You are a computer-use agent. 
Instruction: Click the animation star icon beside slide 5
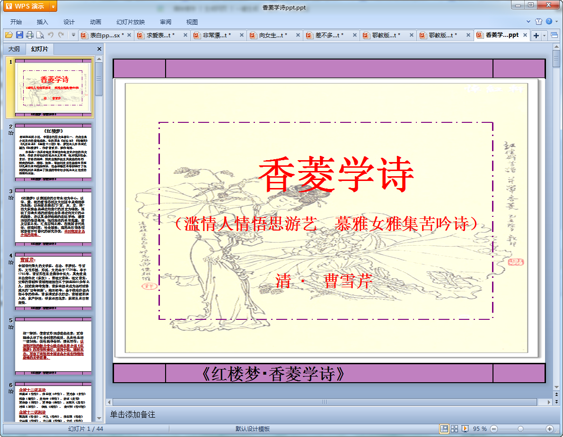pyautogui.click(x=11, y=327)
